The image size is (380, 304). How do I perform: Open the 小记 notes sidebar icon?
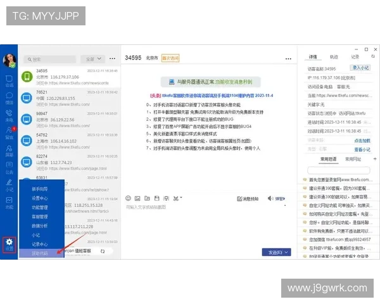point(9,186)
